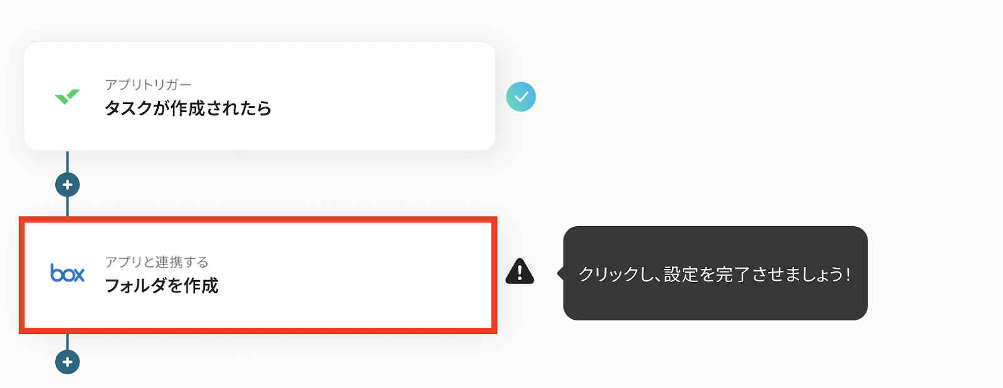Click connector line above the Box card
Viewport: 1003px width, 388px height.
(x=68, y=207)
